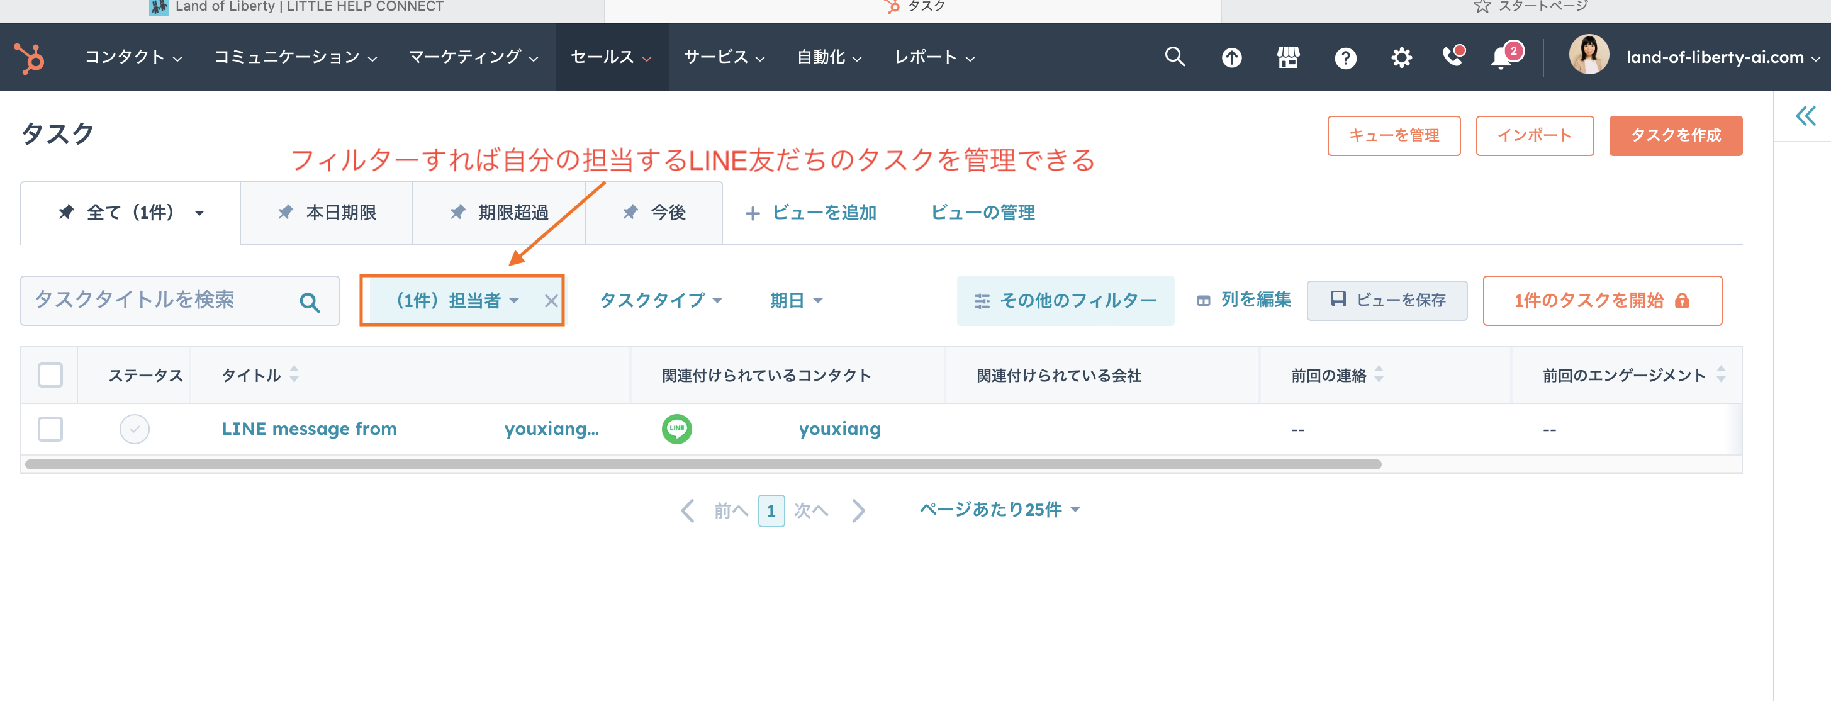
Task: Open the global search magnifier icon
Action: [x=1174, y=57]
